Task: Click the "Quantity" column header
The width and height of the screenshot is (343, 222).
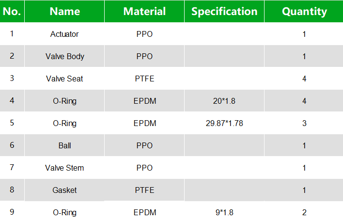Action: [304, 12]
